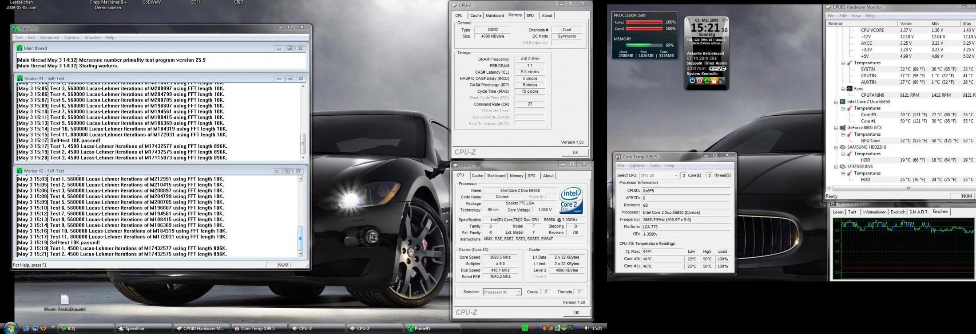Click the Worker #2 - Self-Test window icon
This screenshot has height=334, width=976.
[x=20, y=171]
